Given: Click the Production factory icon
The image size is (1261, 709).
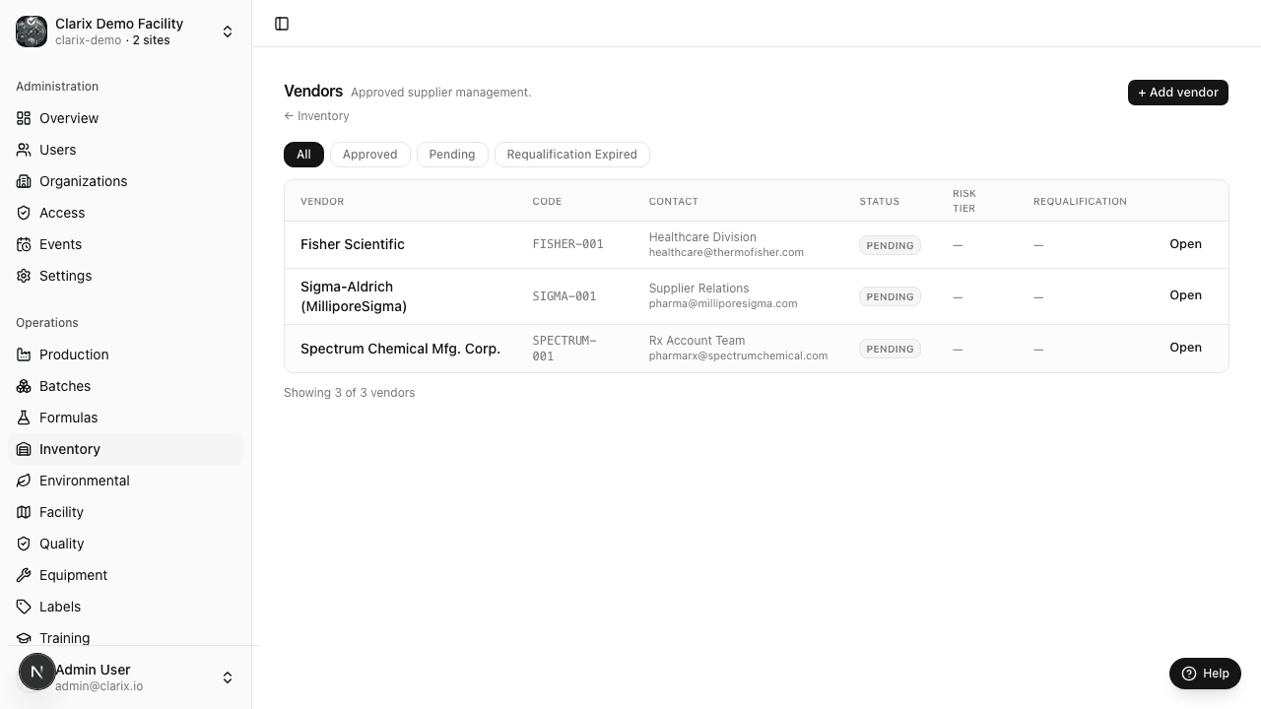Looking at the screenshot, I should (x=24, y=354).
